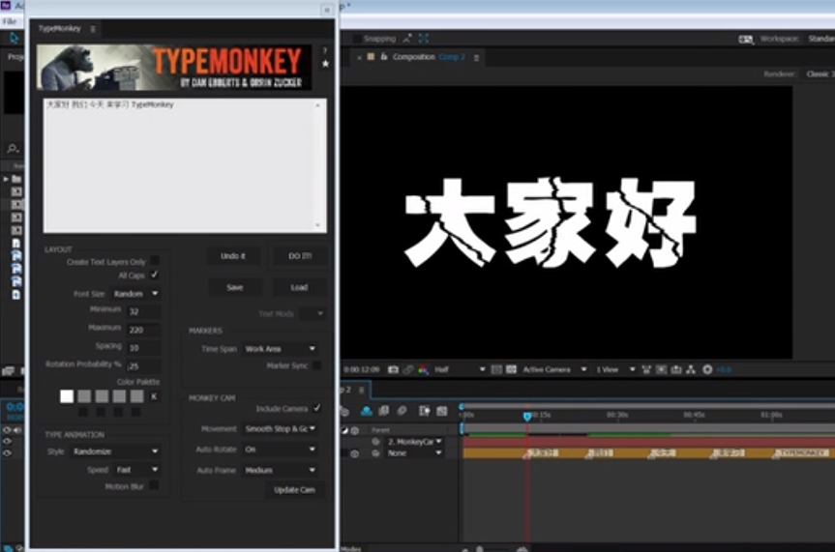
Task: Click the Project panel search magnifier
Action: (13, 149)
